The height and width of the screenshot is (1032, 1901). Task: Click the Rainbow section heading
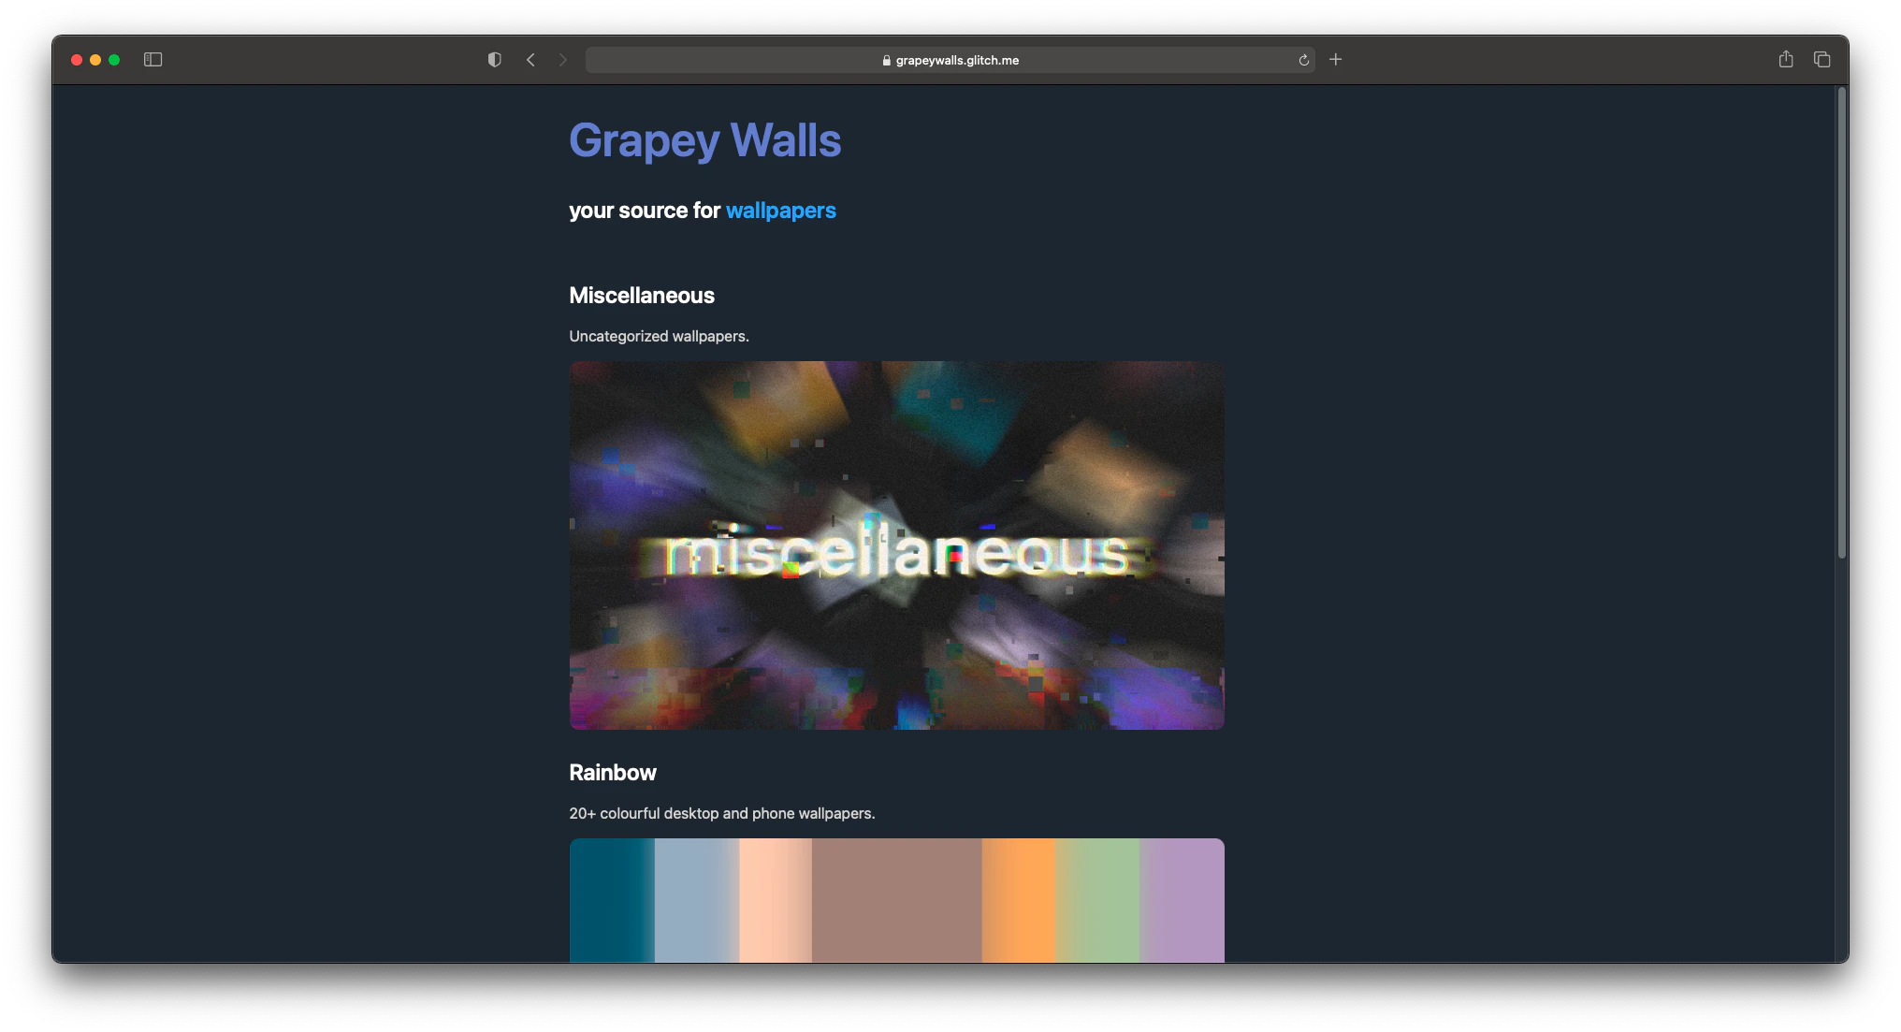coord(613,773)
